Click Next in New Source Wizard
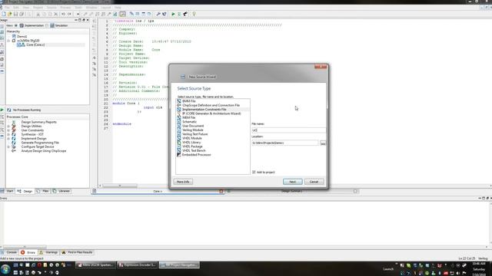492x276 pixels. click(292, 182)
